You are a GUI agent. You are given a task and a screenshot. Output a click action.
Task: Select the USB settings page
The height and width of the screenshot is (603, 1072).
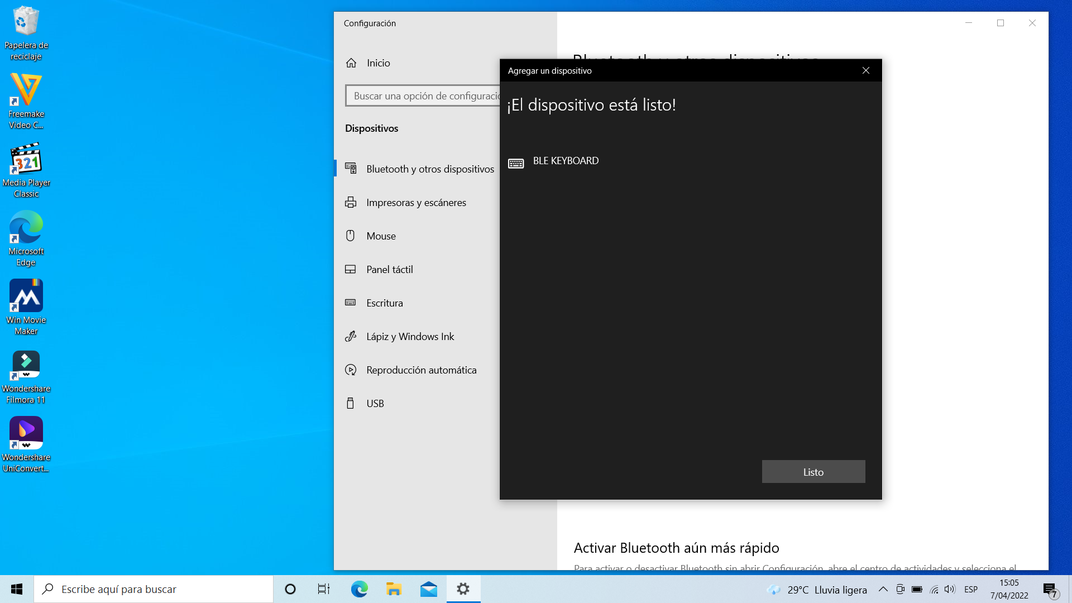[375, 404]
